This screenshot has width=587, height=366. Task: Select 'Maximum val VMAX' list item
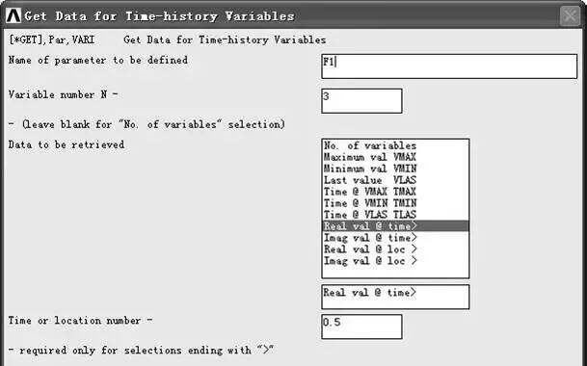tap(395, 157)
